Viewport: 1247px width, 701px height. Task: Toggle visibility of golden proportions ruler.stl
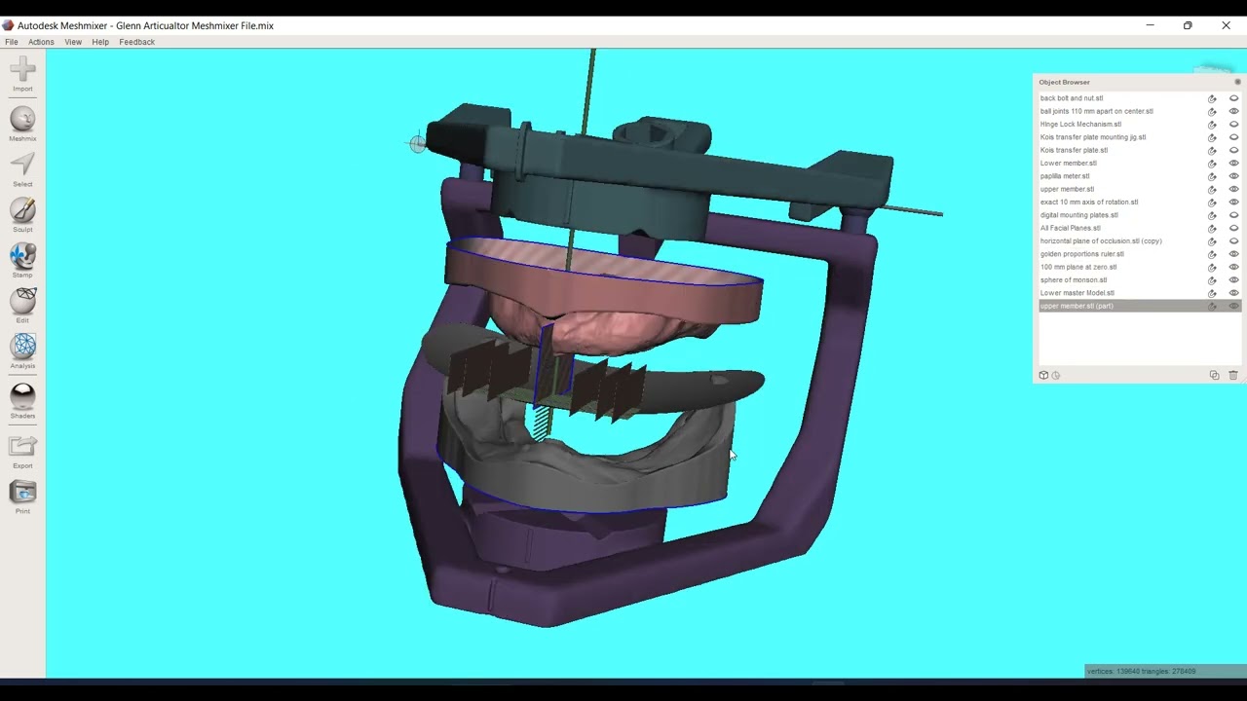(1233, 254)
